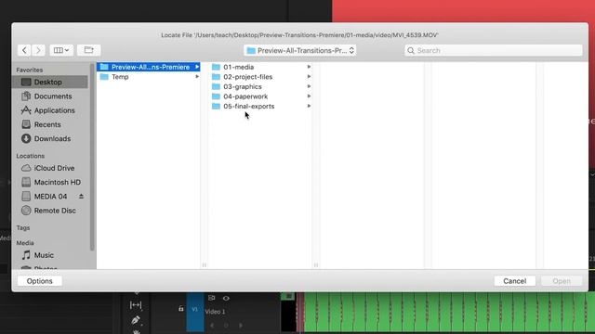This screenshot has width=595, height=334.
Task: Click V1 track target in Premiere timeline
Action: point(195,310)
